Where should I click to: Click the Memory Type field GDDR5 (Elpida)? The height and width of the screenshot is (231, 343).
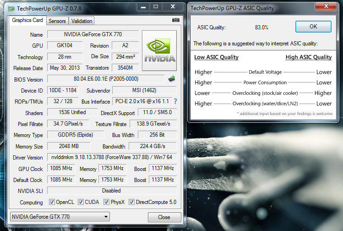click(x=76, y=135)
